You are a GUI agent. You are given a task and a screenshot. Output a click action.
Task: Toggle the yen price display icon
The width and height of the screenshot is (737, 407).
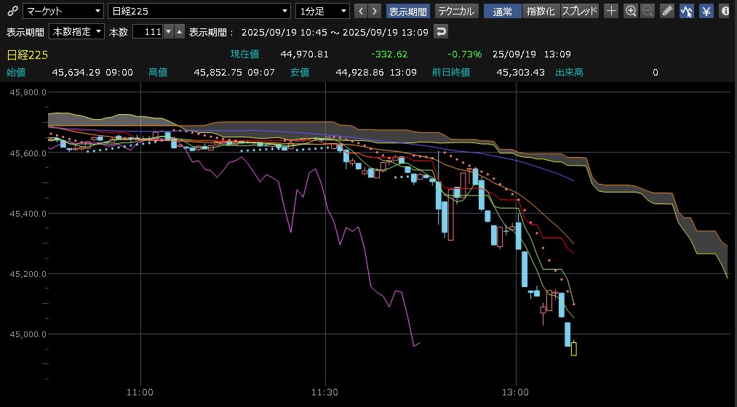(x=706, y=12)
